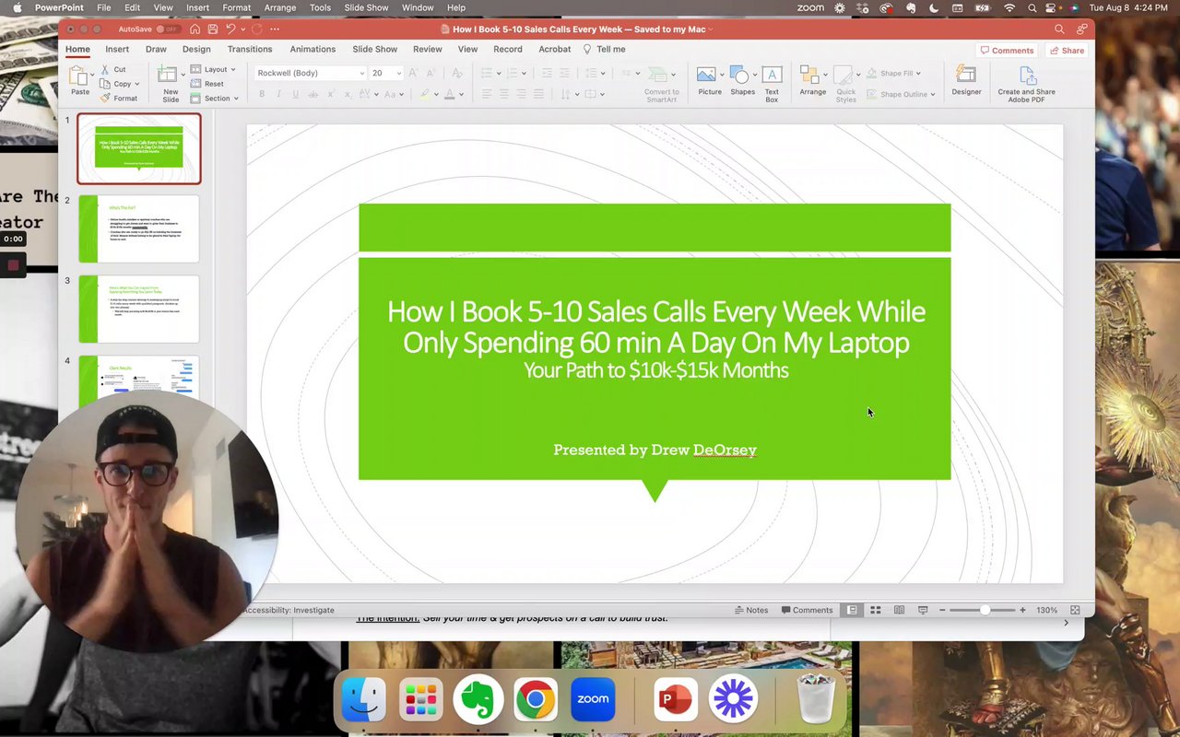Viewport: 1180px width, 737px height.
Task: Click the Share button
Action: coord(1068,51)
